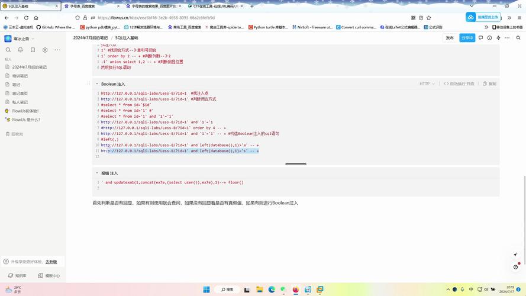Open the browser hamburger menu

[519, 18]
